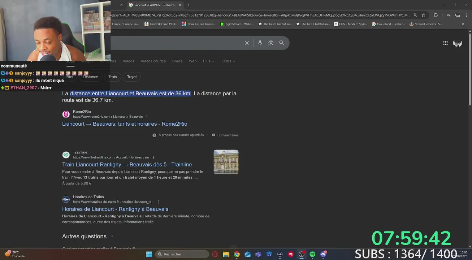Select the Train filter chip
This screenshot has width=472, height=260.
(113, 77)
